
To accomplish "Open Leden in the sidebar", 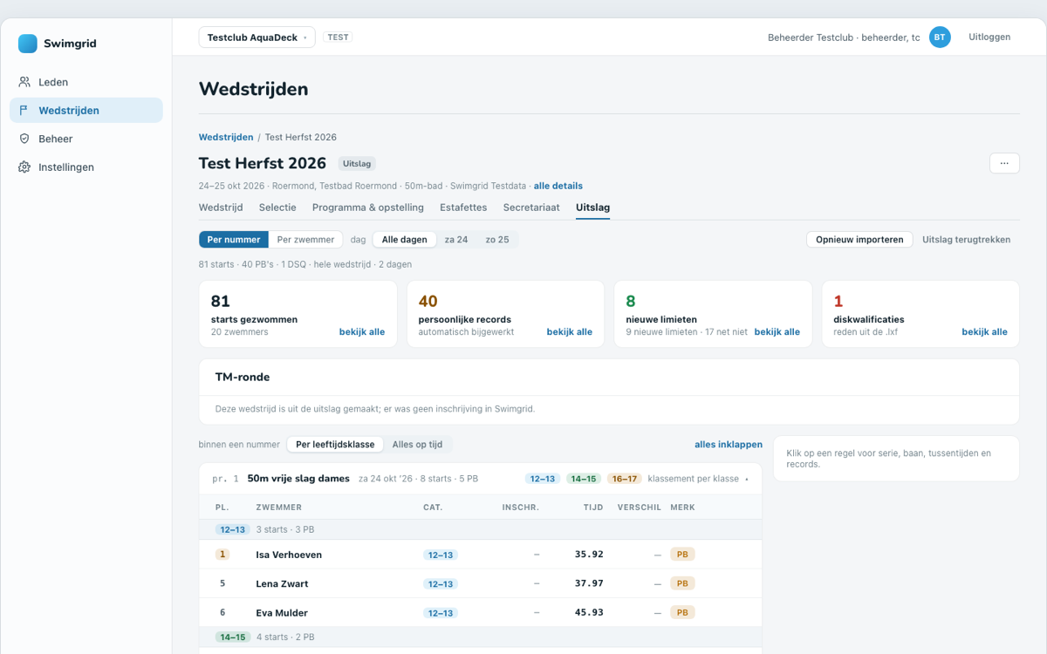I will pos(86,82).
